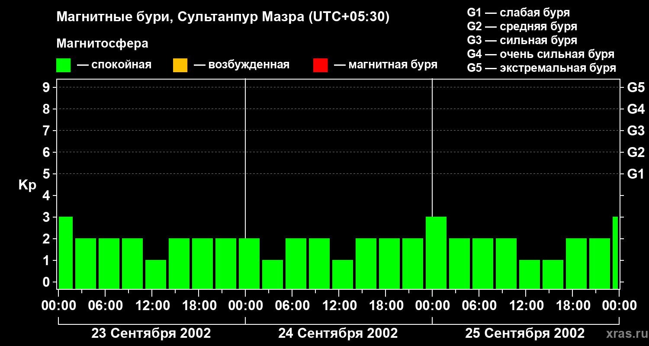The image size is (649, 346).
Task: Click the '06:00' time label for 23 September
Action: 105,306
